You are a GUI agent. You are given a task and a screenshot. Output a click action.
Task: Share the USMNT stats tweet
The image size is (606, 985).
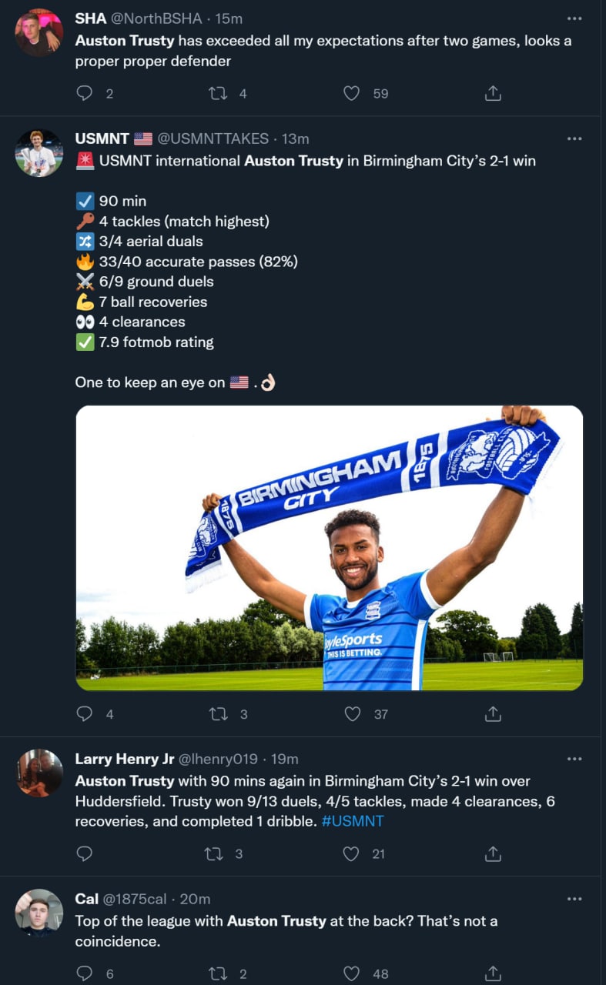pos(493,714)
